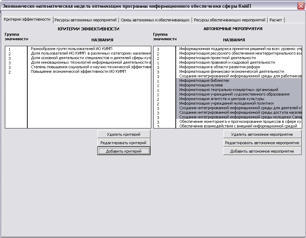Select Информатизация учреждений художественного образования row
The width and height of the screenshot is (306, 238).
pos(239,94)
